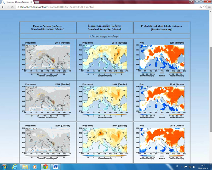Click 'Probability of Most Likely Category' header
The height and width of the screenshot is (170, 212).
(161, 26)
